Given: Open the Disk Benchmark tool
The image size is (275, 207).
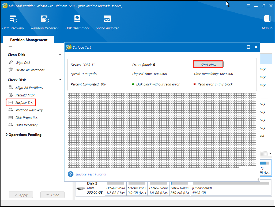Looking at the screenshot, I should 77,22.
